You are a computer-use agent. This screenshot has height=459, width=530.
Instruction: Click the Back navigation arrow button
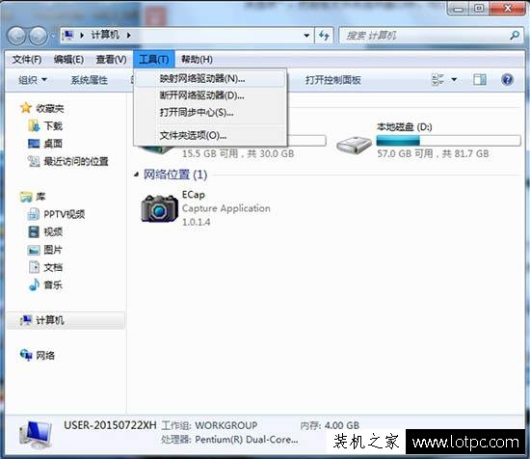pos(16,36)
